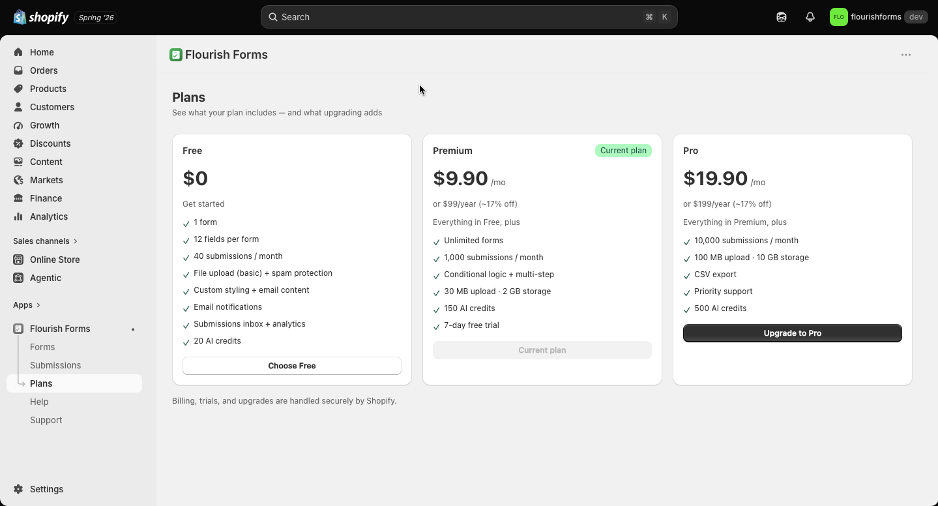The image size is (938, 506).
Task: Click the "$0" Free price
Action: (196, 178)
